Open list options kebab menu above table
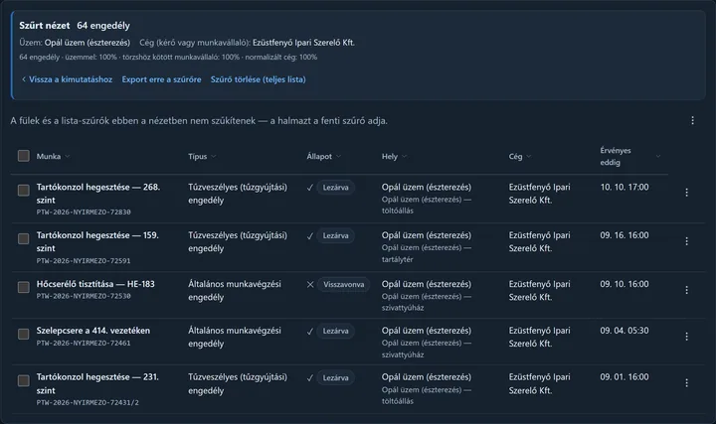Screen dimensions: 716x424 (692, 120)
